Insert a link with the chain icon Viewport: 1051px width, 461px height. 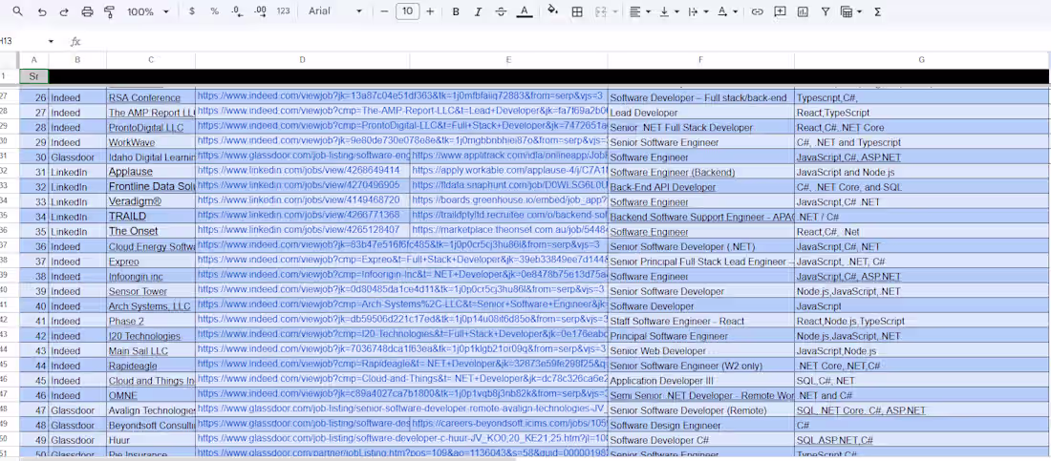point(757,11)
